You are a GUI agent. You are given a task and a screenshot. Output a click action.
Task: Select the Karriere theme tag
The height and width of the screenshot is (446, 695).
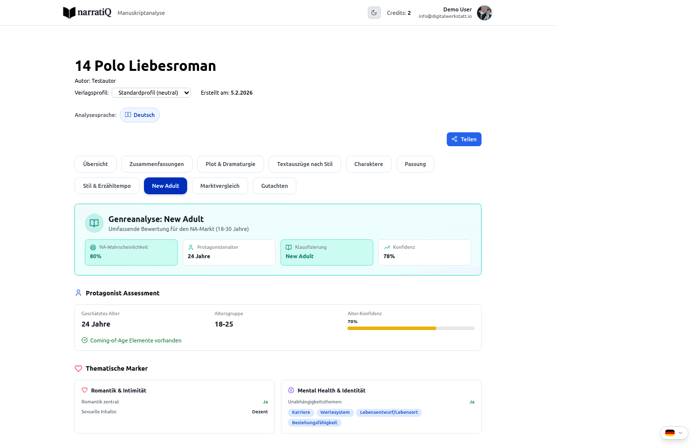(x=301, y=412)
